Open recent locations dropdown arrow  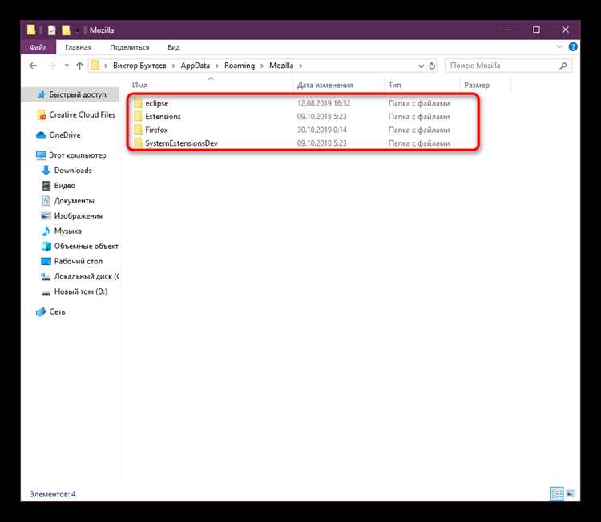67,66
